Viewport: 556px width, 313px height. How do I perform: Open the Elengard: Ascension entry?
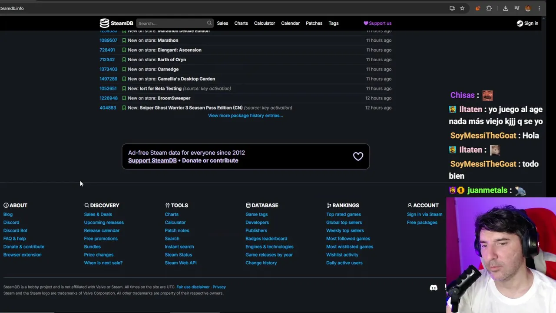pos(179,50)
